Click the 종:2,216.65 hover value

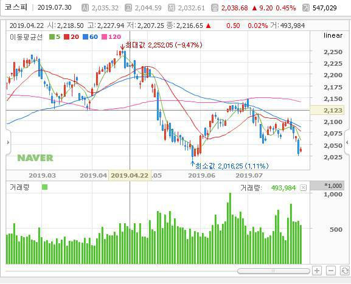185,26
